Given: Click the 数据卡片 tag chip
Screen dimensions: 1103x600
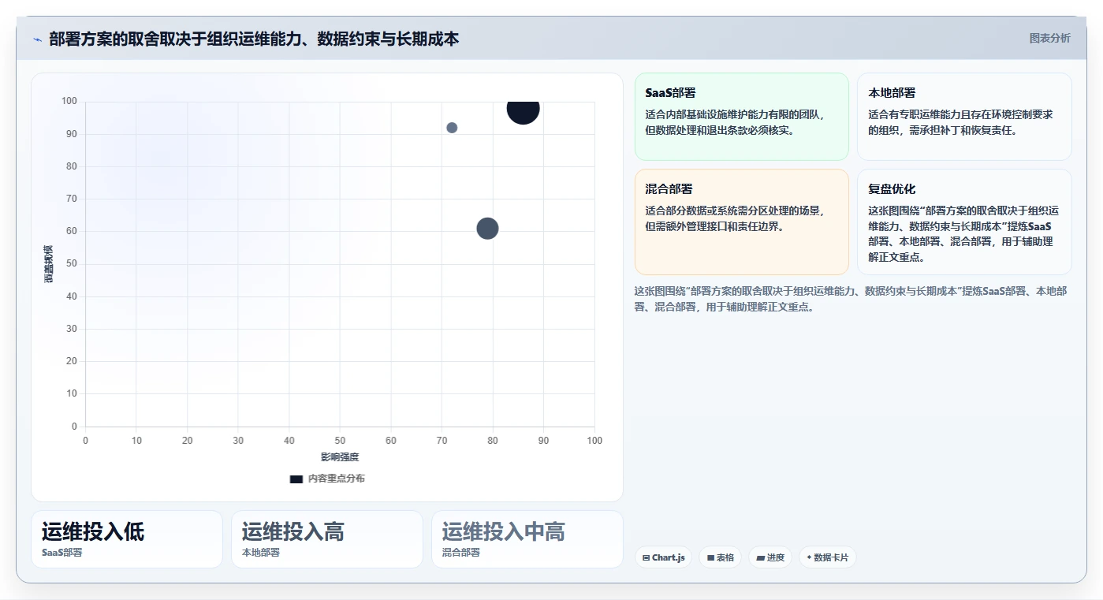Looking at the screenshot, I should pos(827,557).
